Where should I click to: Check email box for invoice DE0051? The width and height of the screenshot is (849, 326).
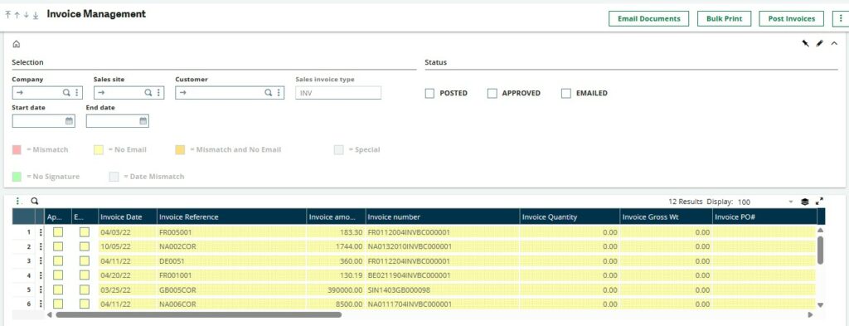[x=85, y=261]
